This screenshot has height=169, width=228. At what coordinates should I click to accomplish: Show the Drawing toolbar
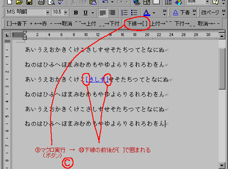coord(178,2)
